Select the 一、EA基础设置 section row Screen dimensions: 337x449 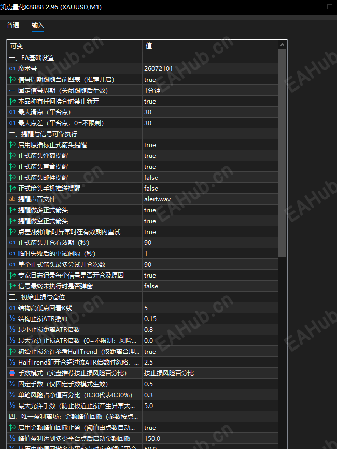[x=143, y=58]
